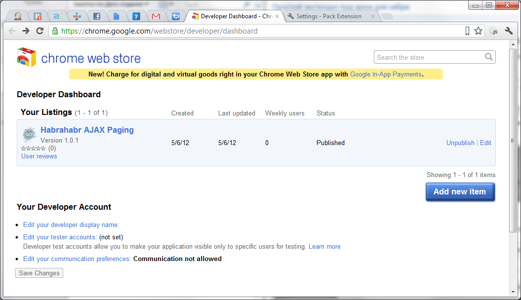Open Habrahabr AJAX Paging listing
The image size is (521, 300).
point(87,130)
